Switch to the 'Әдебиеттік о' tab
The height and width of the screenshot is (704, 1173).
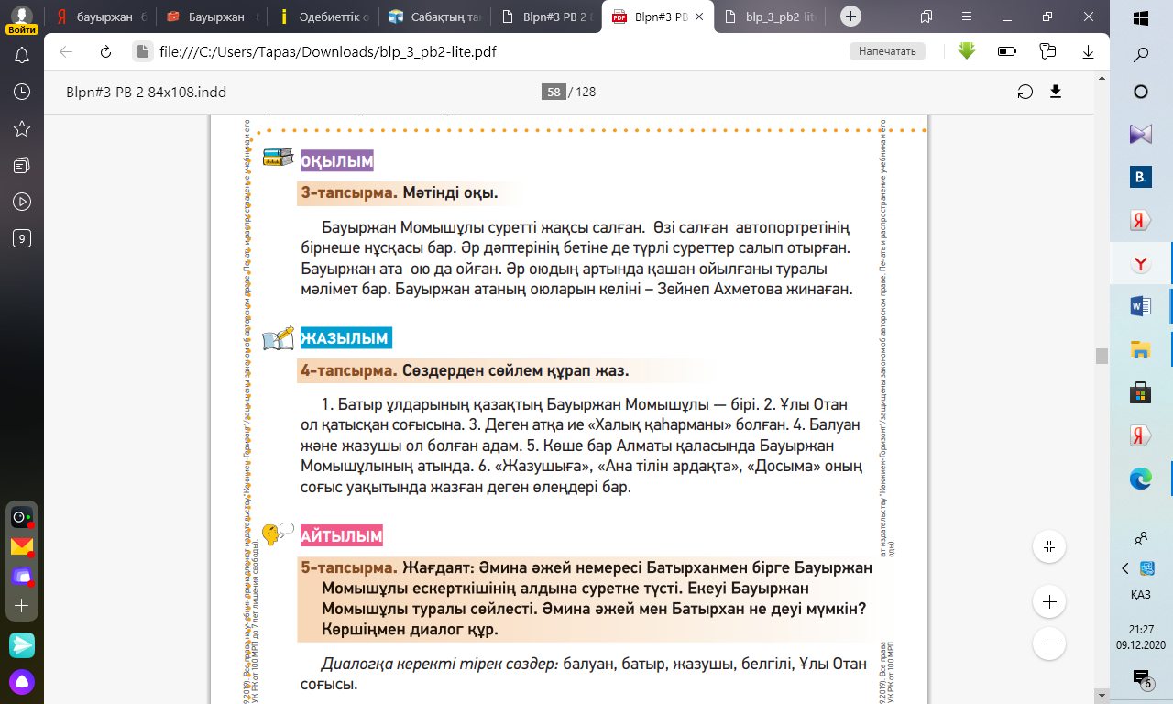coord(323,16)
